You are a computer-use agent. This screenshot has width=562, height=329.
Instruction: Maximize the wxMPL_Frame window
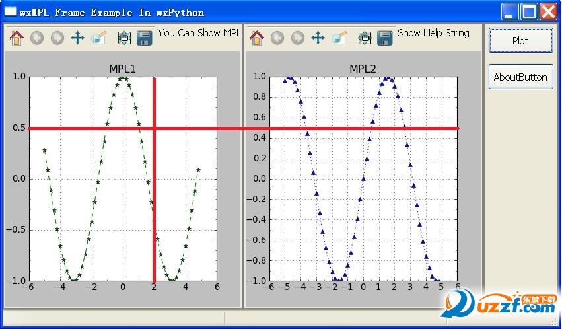pos(529,12)
